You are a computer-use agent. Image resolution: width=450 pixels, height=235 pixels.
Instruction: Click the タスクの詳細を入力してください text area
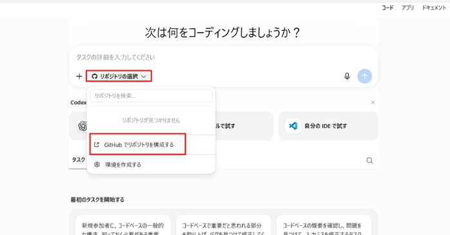point(223,57)
